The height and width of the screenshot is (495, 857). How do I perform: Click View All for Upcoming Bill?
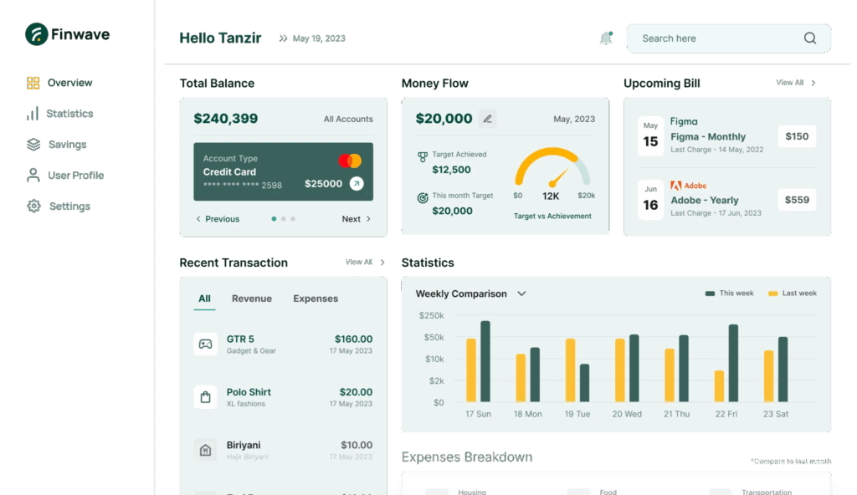point(795,83)
